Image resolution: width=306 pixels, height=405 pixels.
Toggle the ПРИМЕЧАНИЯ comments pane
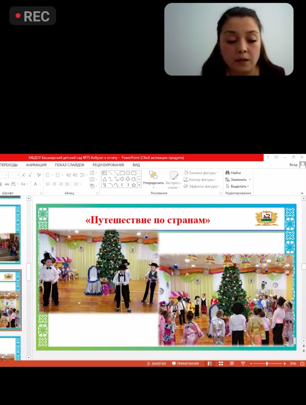185,364
